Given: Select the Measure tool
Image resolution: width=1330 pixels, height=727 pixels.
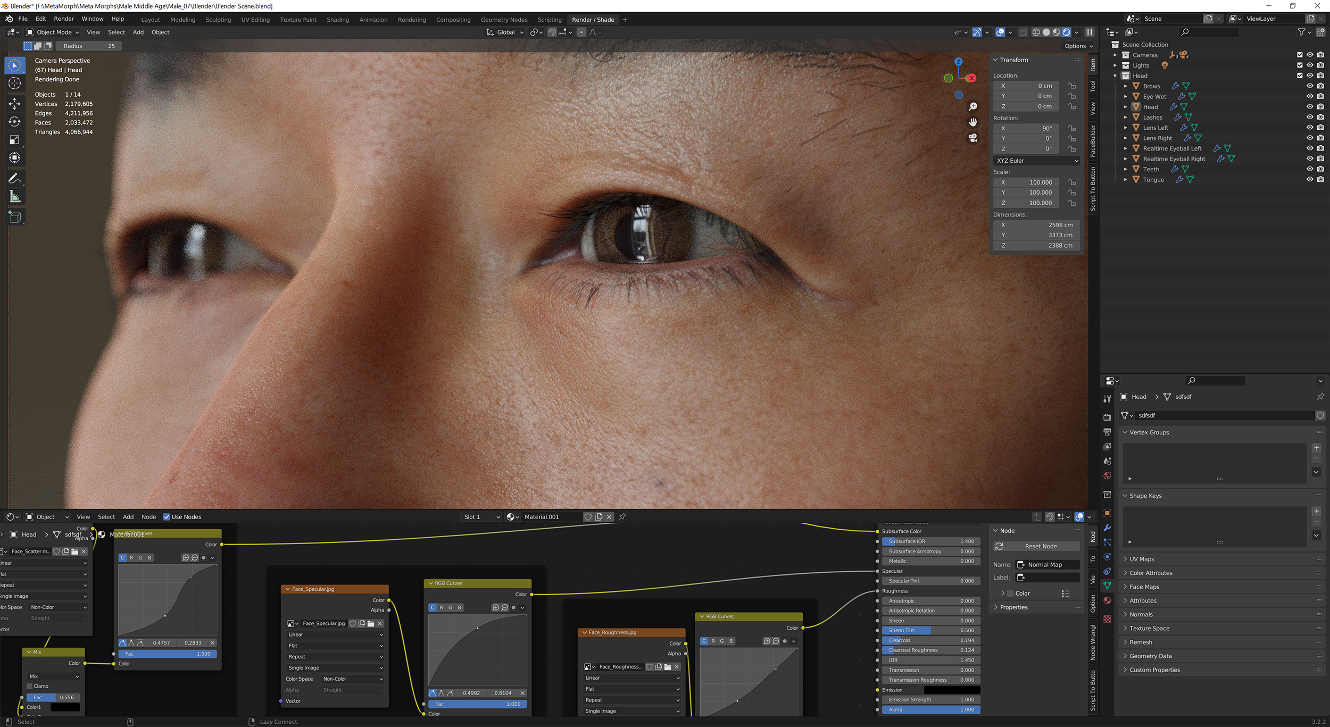Looking at the screenshot, I should [x=15, y=197].
